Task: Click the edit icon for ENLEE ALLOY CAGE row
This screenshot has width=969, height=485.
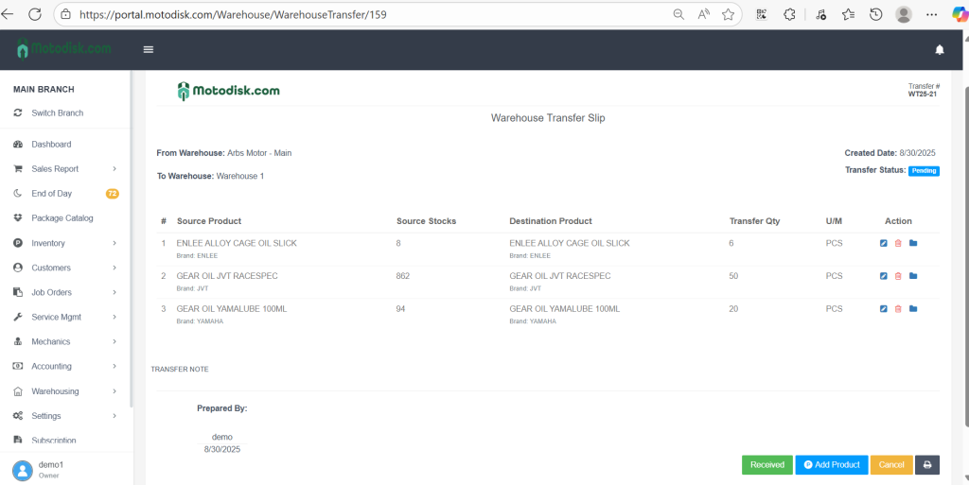Action: (884, 244)
